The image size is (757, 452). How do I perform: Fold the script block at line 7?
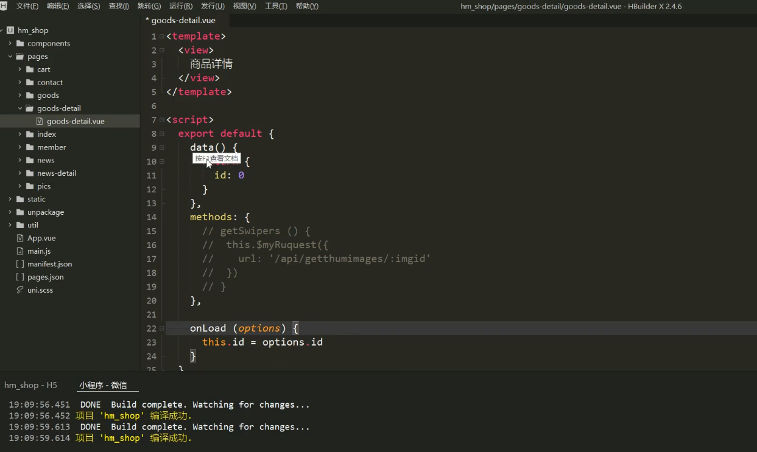coord(161,120)
